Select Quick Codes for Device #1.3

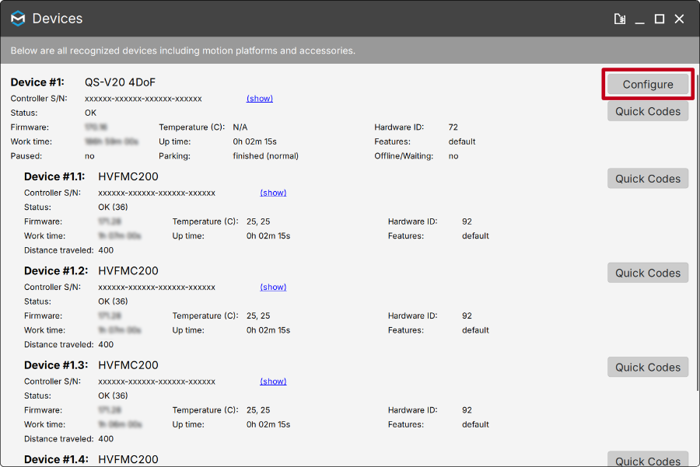click(x=648, y=367)
